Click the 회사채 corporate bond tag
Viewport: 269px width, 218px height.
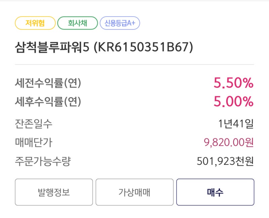78,23
